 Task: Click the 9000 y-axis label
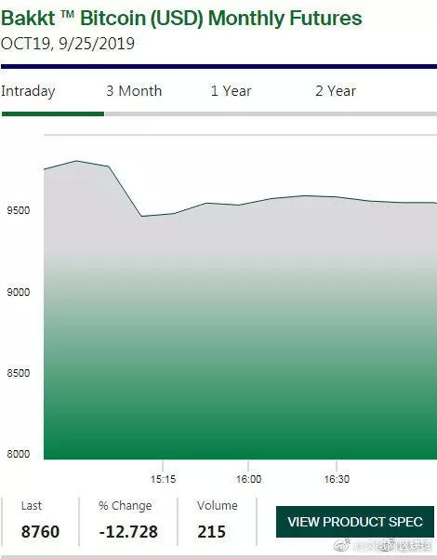click(19, 292)
